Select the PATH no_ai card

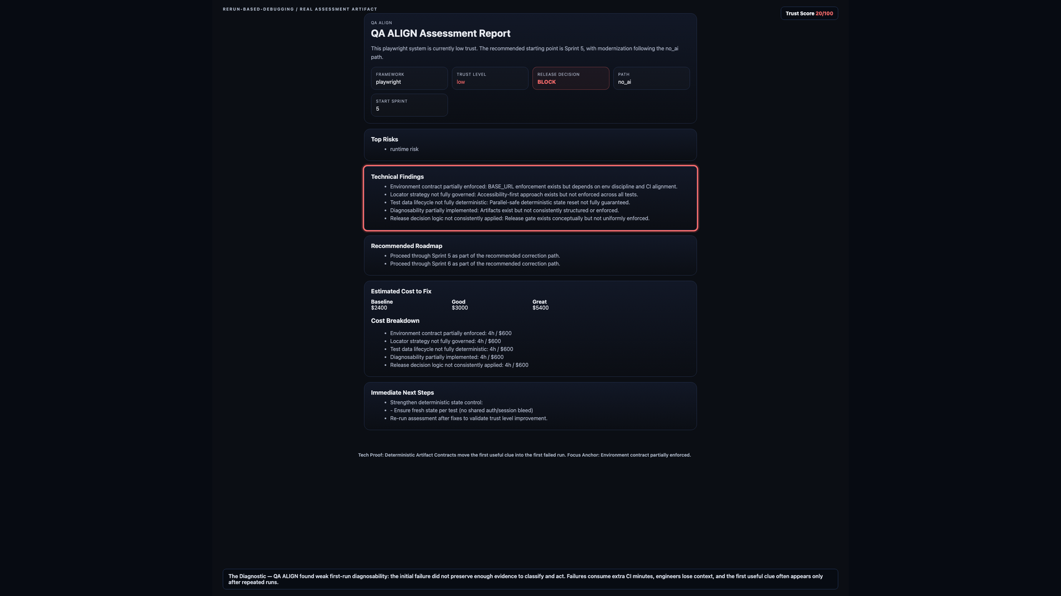pos(651,78)
